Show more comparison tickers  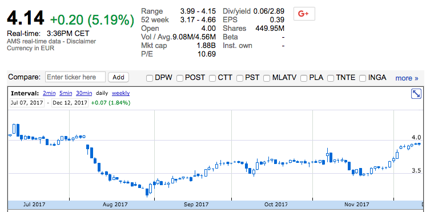(x=407, y=78)
